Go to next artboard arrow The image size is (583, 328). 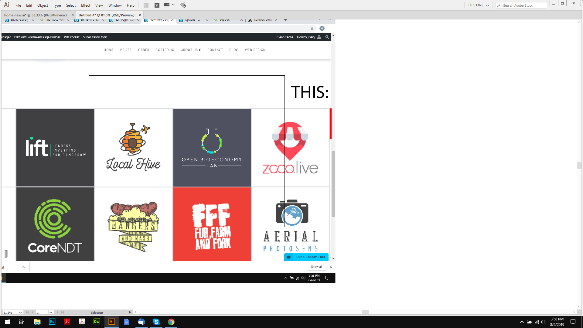tap(57, 312)
